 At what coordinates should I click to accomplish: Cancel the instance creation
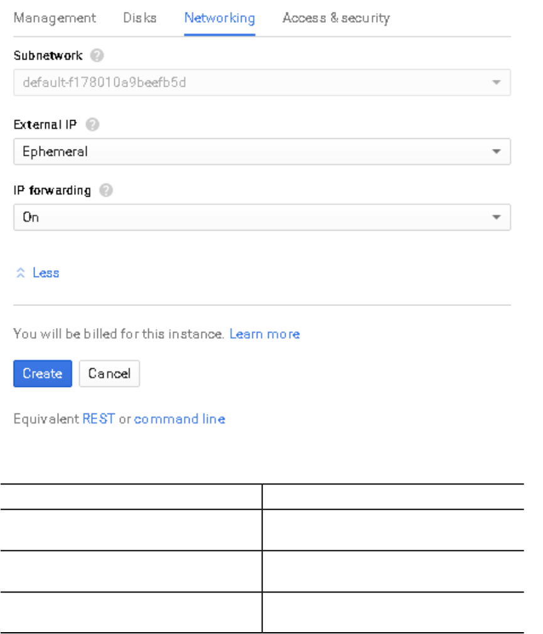coord(109,374)
